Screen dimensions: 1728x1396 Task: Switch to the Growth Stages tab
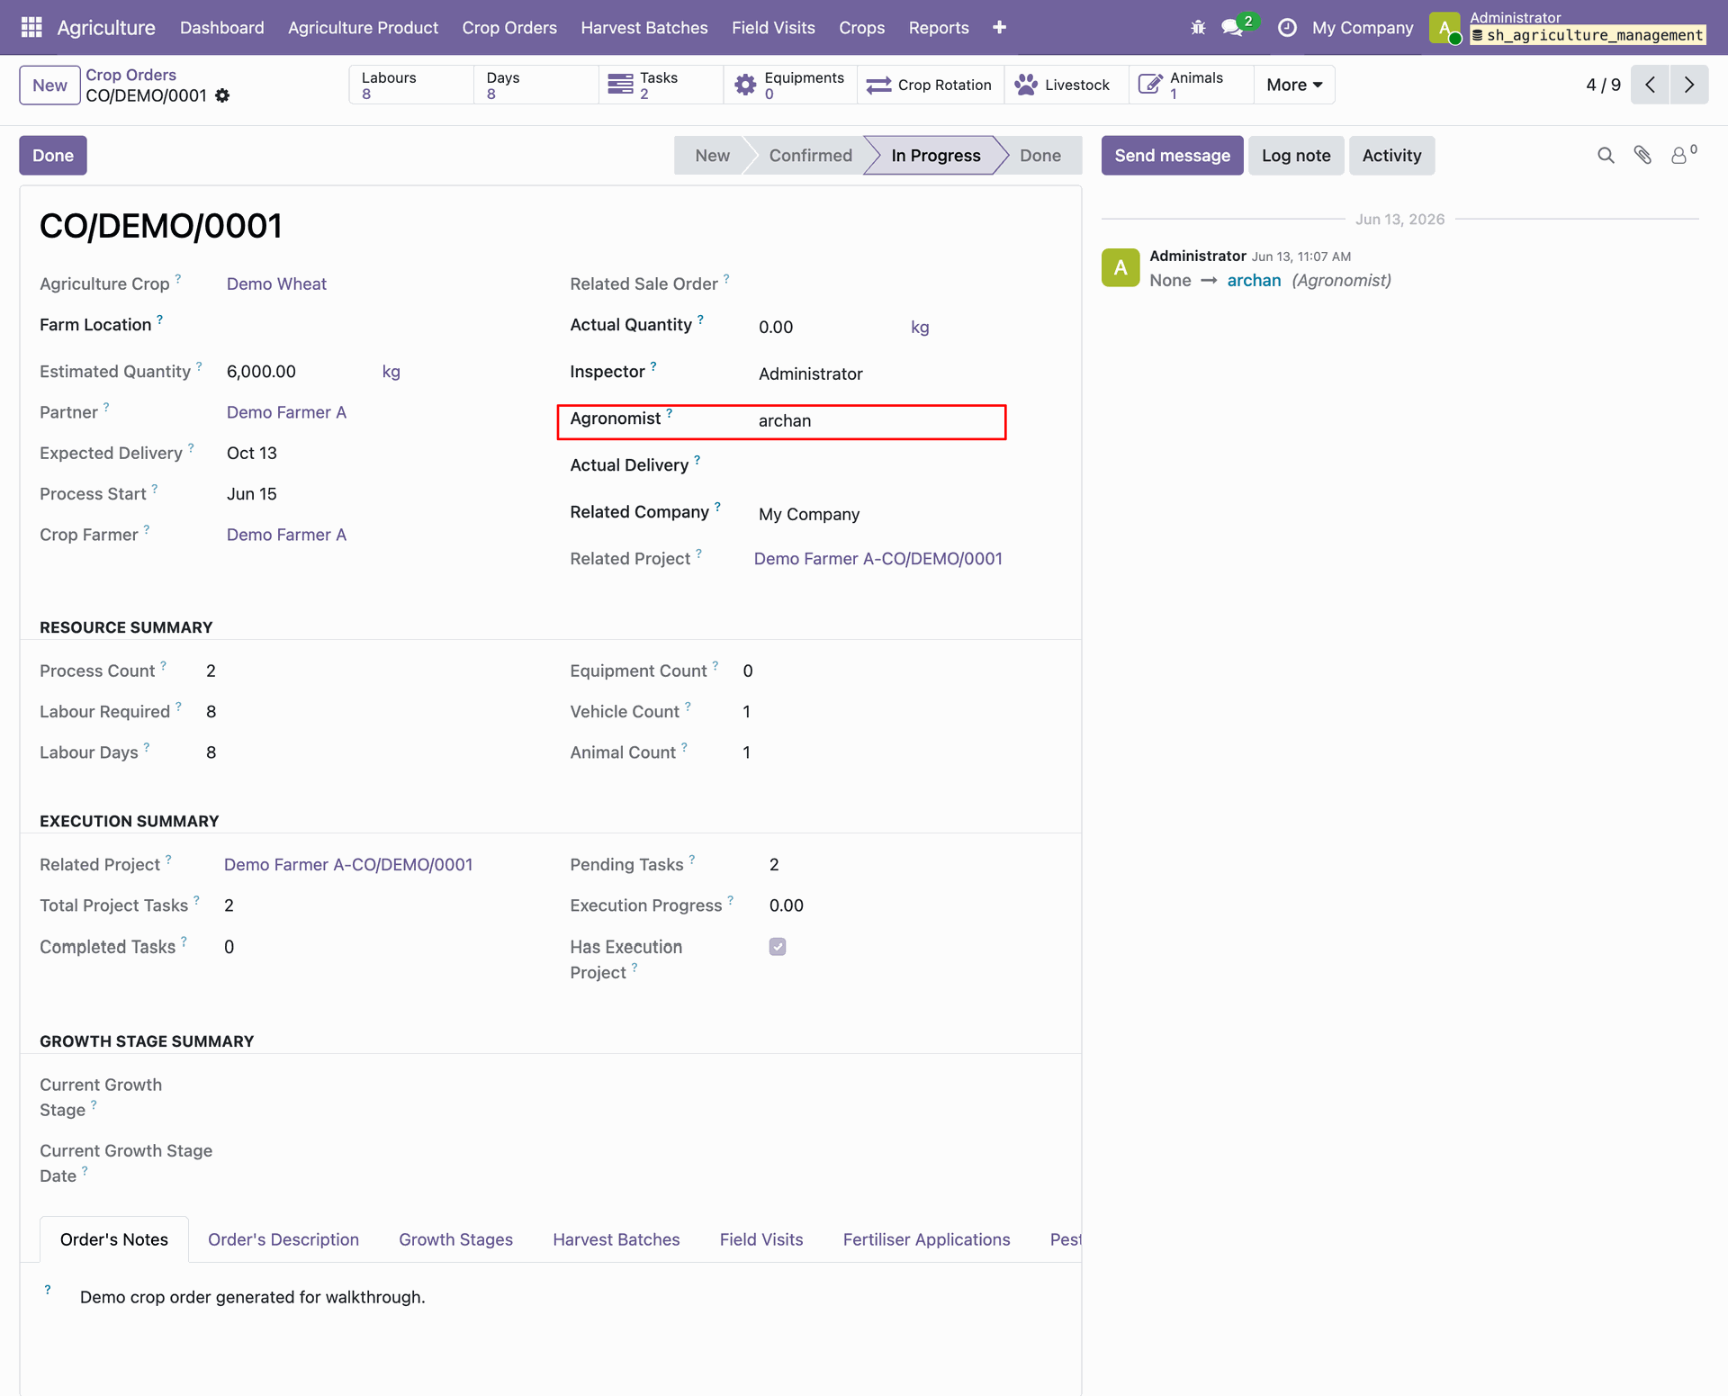[455, 1239]
